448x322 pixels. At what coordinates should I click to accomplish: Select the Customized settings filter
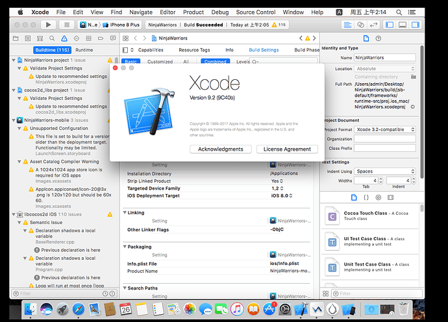(x=160, y=62)
